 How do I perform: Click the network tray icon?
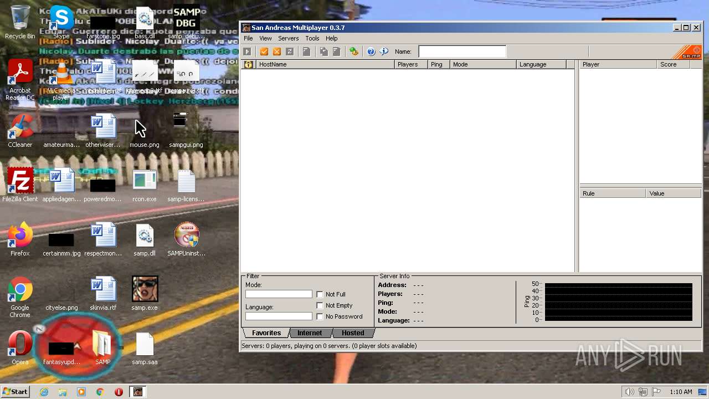(x=643, y=392)
